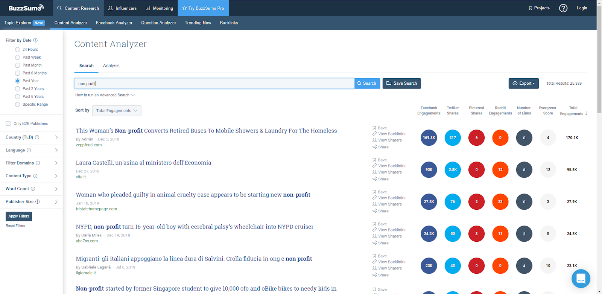The width and height of the screenshot is (602, 294).
Task: Click Reddit engagements 23 circle
Action: [x=500, y=202]
